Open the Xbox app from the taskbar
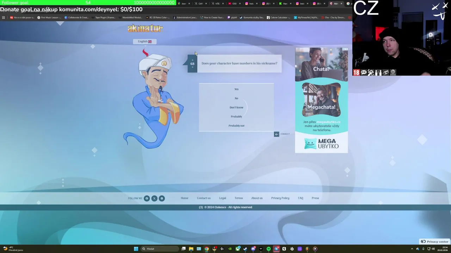Image resolution: width=451 pixels, height=253 pixels. tap(238, 249)
